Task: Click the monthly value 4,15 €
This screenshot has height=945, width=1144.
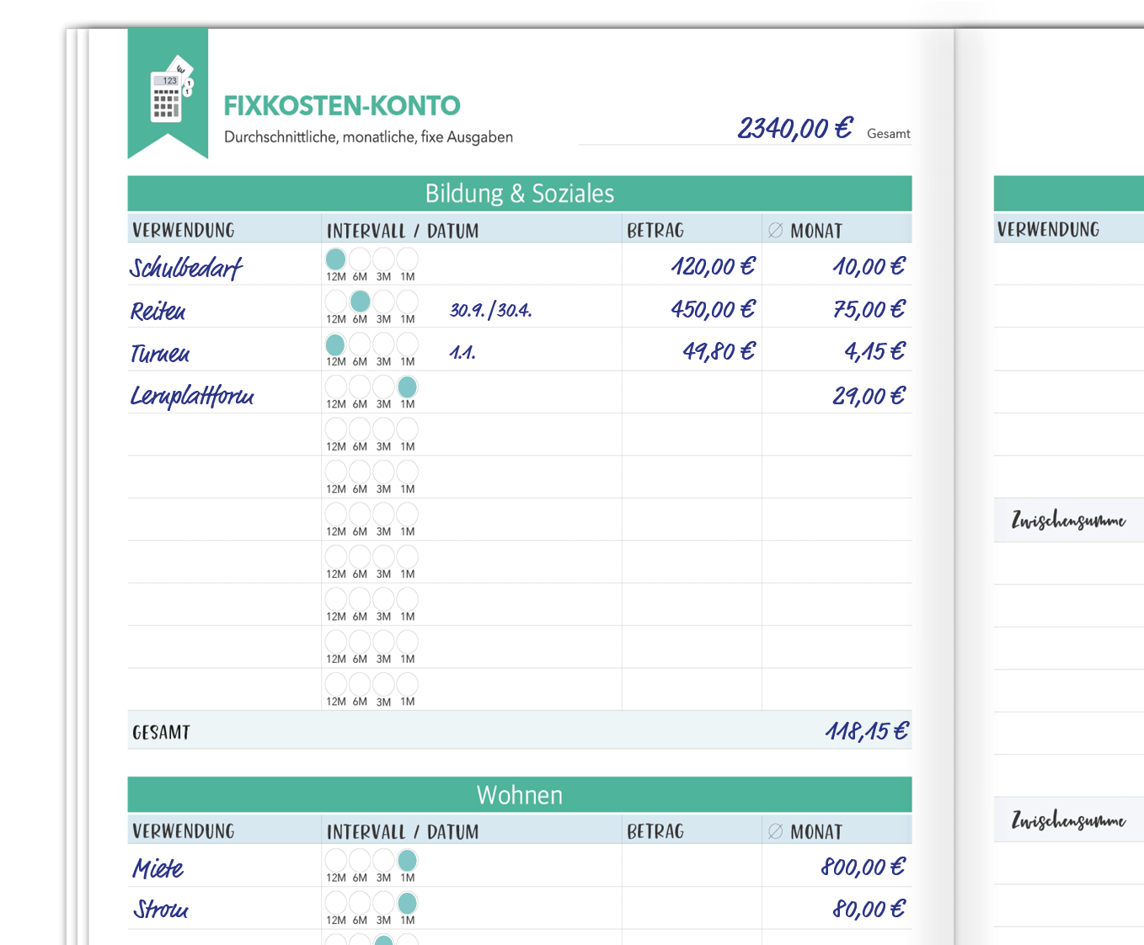Action: pos(875,351)
